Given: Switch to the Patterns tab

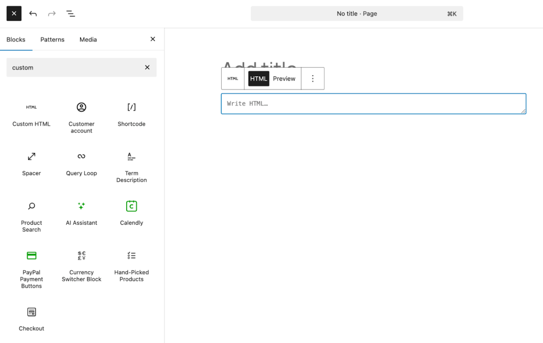Looking at the screenshot, I should pos(52,39).
